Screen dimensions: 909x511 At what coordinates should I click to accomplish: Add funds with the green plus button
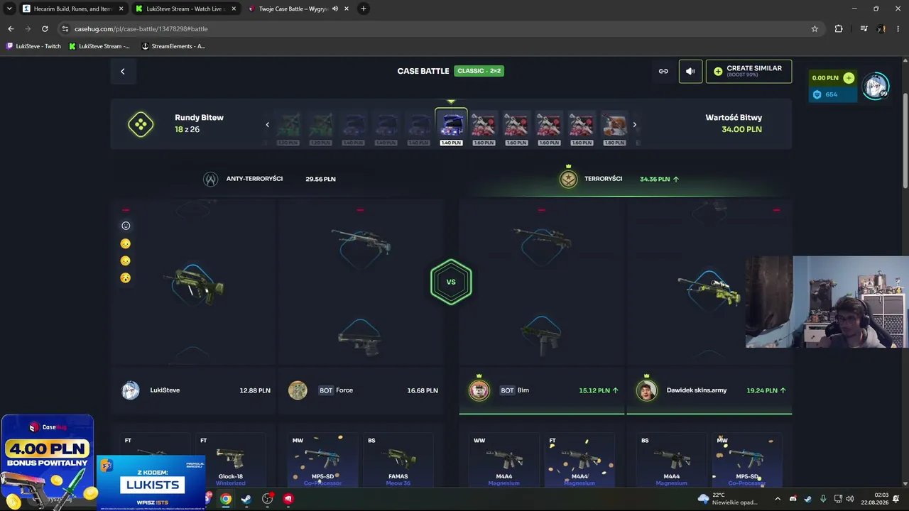click(x=849, y=78)
